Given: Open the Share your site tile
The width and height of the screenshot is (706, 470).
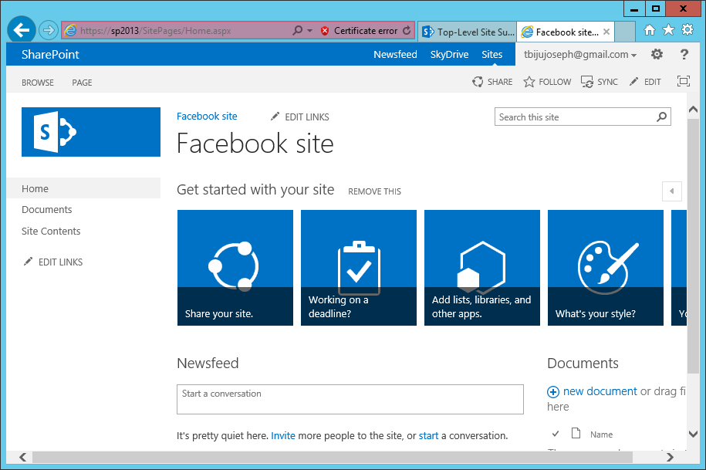Looking at the screenshot, I should (x=235, y=267).
